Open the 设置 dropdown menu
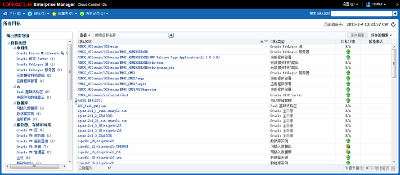The height and width of the screenshot is (175, 400). 350,4
